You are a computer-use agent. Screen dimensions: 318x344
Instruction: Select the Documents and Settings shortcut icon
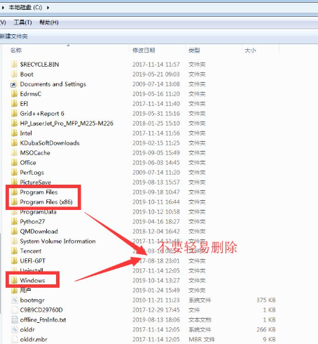14,84
